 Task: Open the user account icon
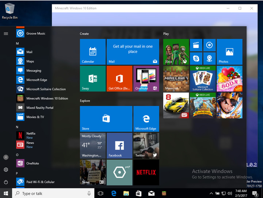pos(6,157)
